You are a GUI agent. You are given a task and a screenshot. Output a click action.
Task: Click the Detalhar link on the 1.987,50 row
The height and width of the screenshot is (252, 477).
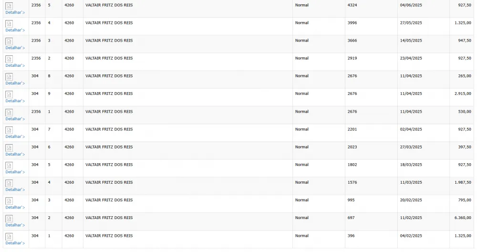[15, 189]
